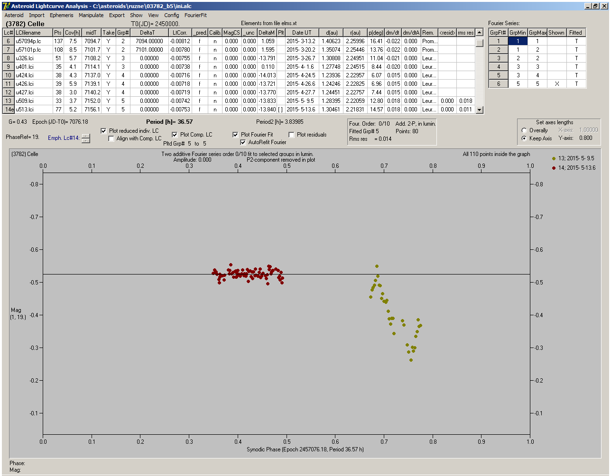Toggle Plot Comp. LC checkbox
The height and width of the screenshot is (476, 611).
point(175,135)
